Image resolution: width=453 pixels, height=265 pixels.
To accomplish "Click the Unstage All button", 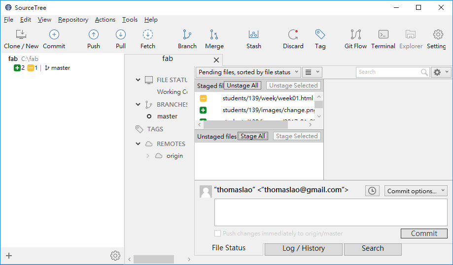I will point(243,86).
